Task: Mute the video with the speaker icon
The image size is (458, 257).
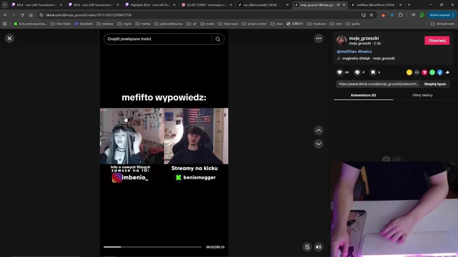Action: tap(318, 247)
